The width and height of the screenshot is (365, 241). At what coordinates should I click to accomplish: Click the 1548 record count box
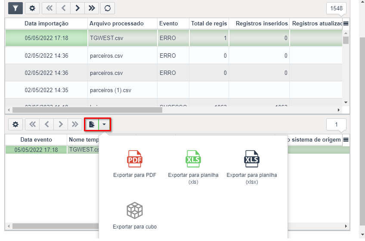pyautogui.click(x=336, y=8)
